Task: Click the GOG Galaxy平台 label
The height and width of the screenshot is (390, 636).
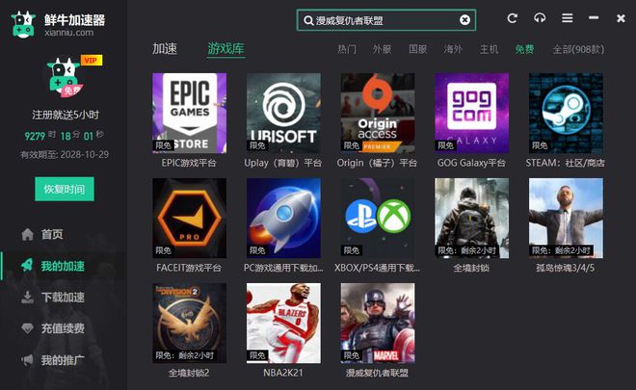Action: 471,163
